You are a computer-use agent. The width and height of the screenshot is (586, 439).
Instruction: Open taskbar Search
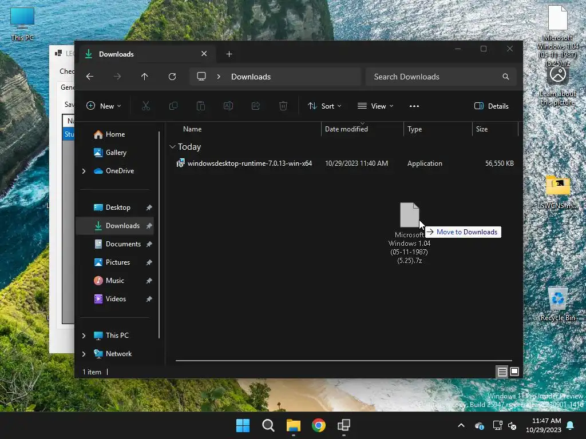(268, 425)
